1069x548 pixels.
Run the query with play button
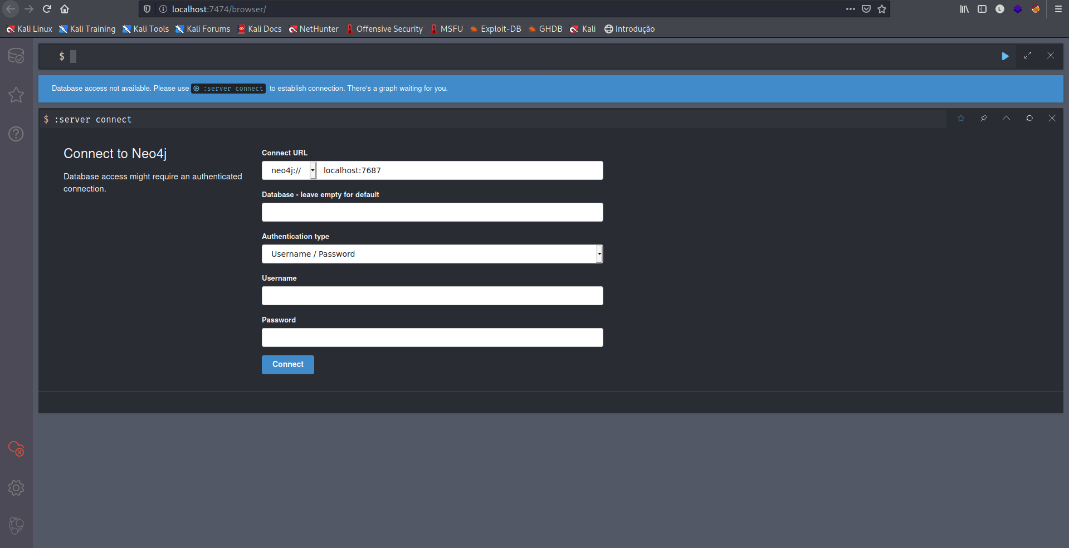(x=1005, y=56)
